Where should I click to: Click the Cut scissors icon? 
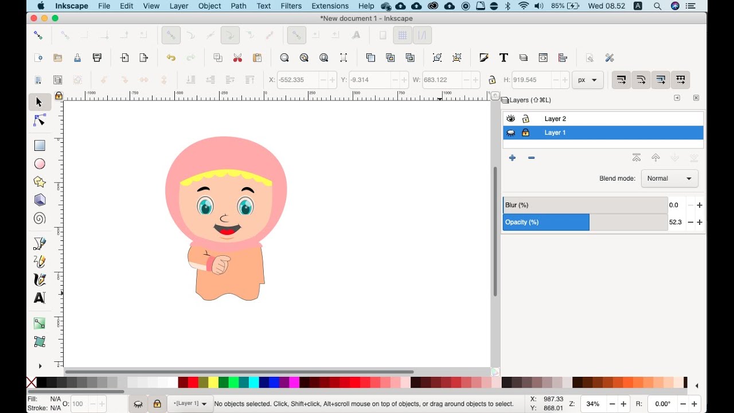tap(237, 58)
